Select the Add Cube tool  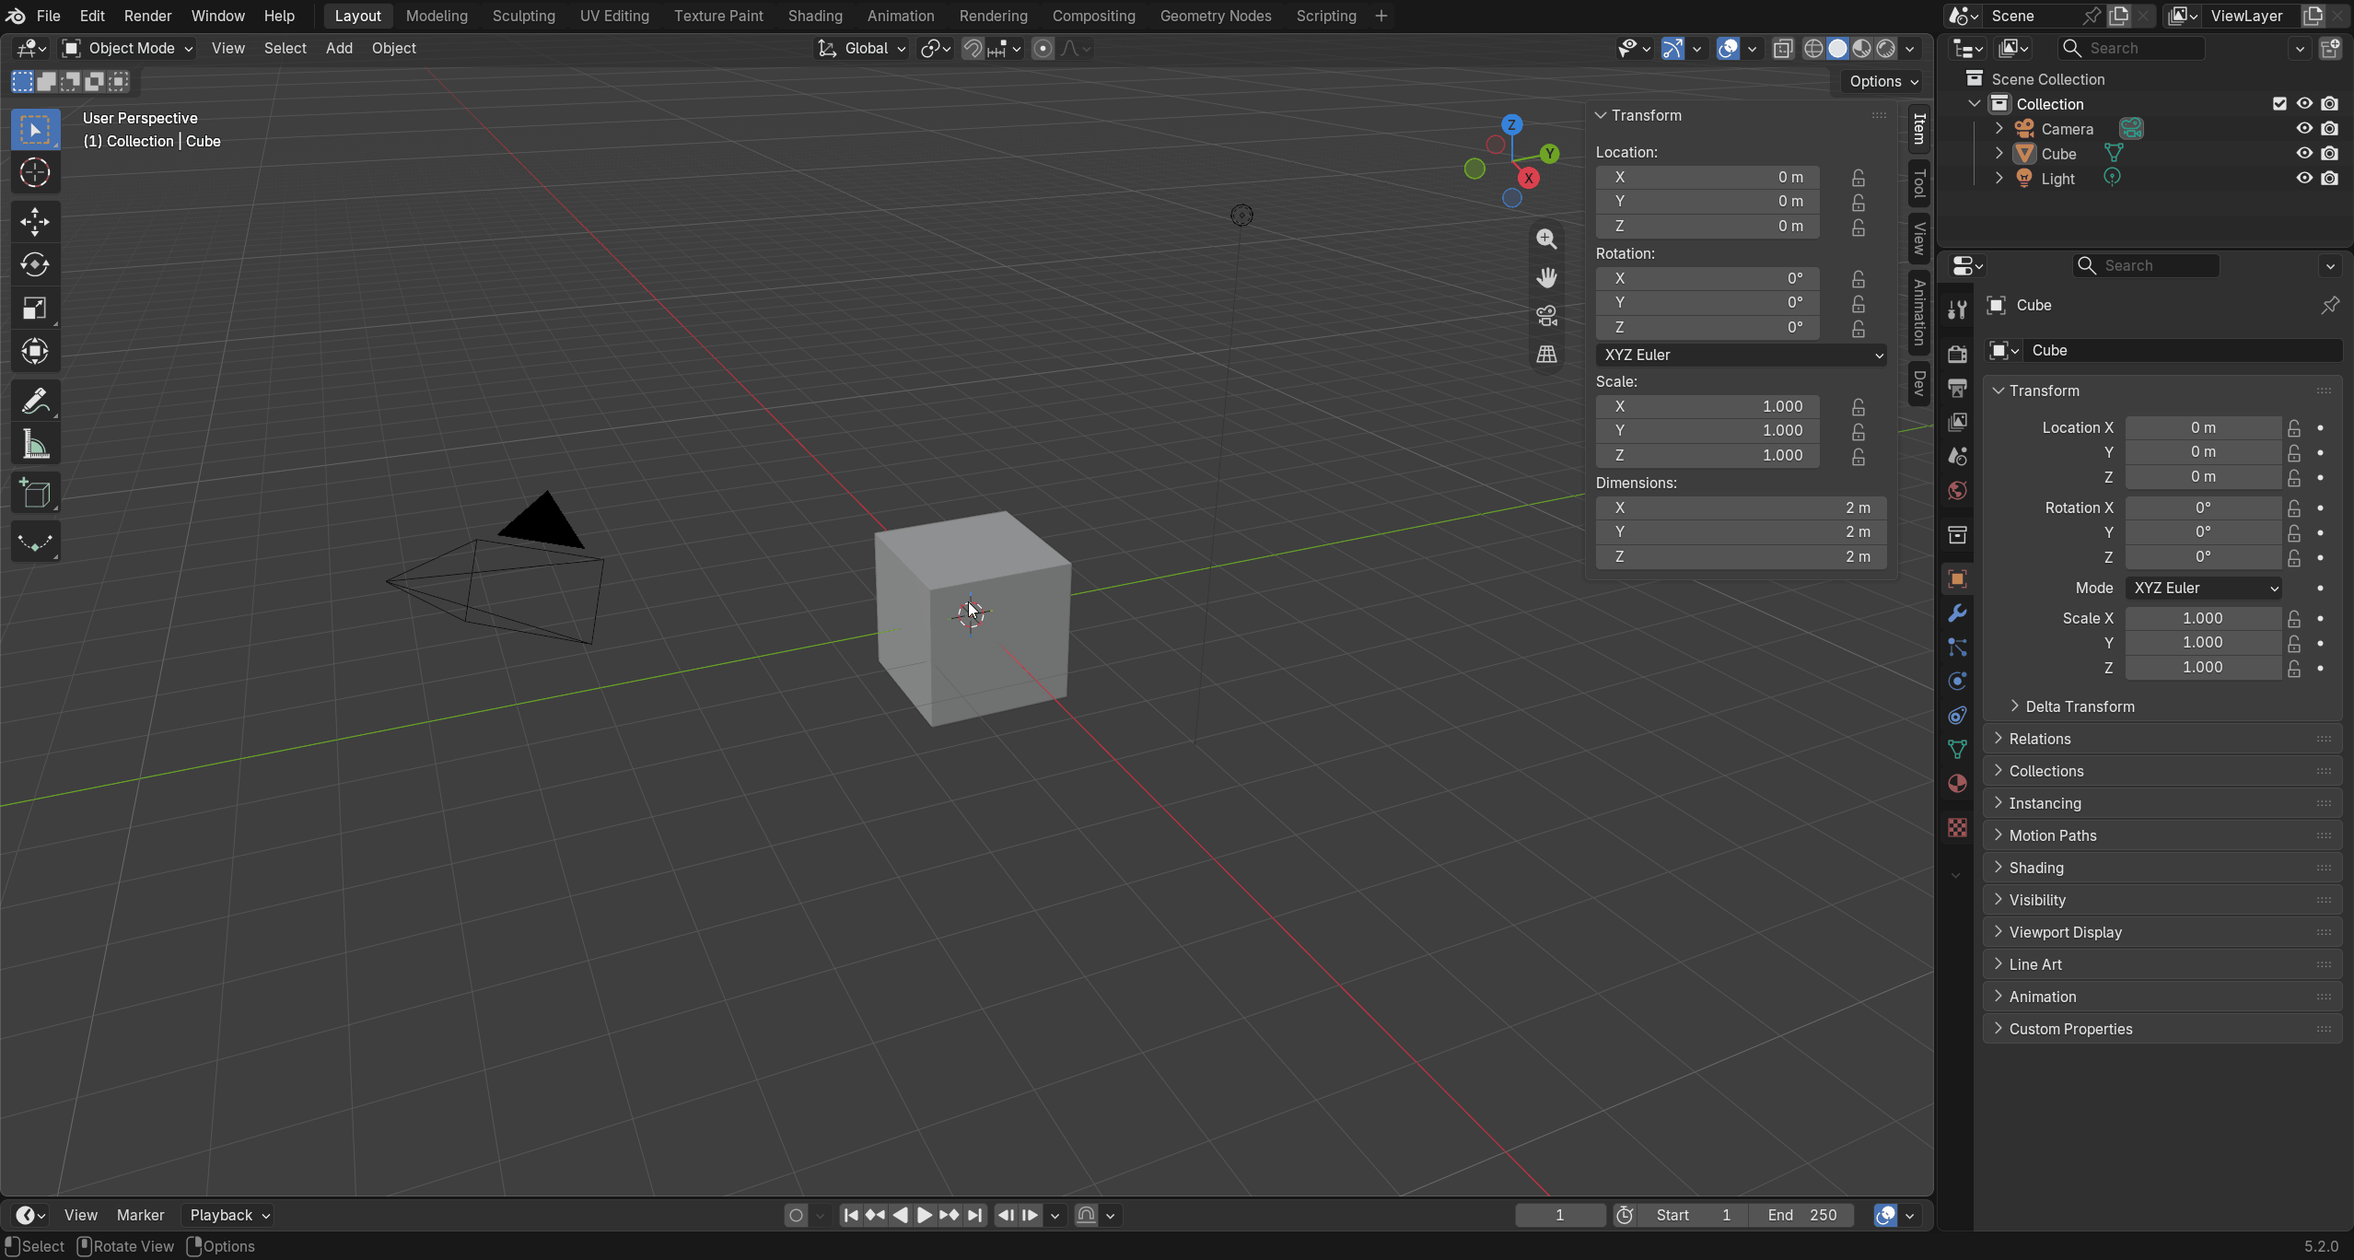tap(35, 494)
